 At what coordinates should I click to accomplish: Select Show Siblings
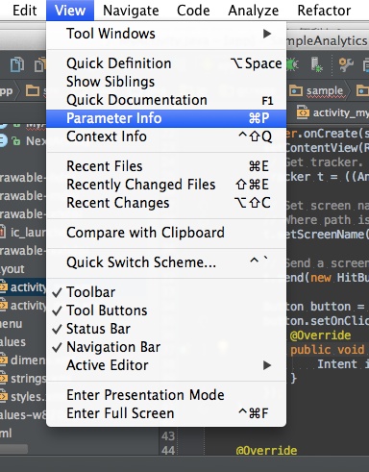point(166,82)
